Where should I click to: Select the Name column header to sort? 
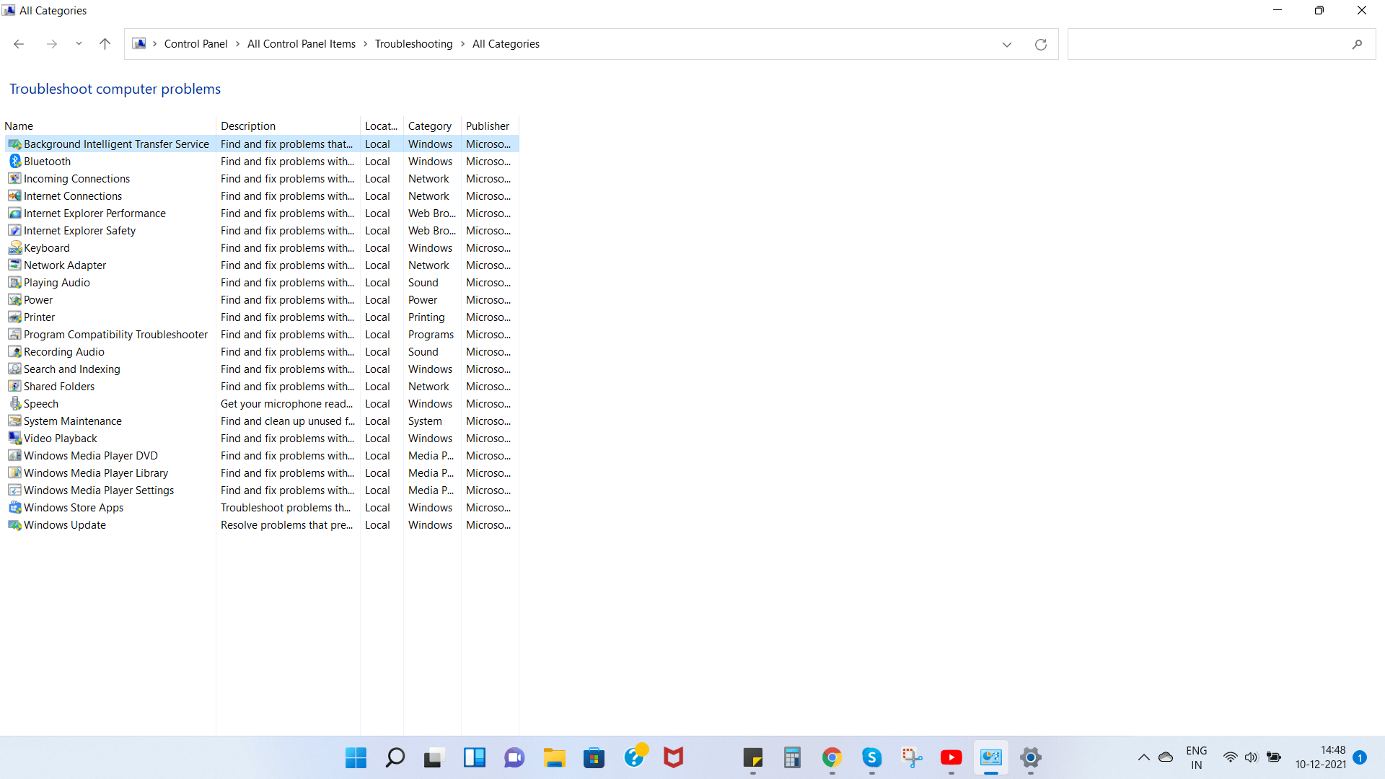19,126
